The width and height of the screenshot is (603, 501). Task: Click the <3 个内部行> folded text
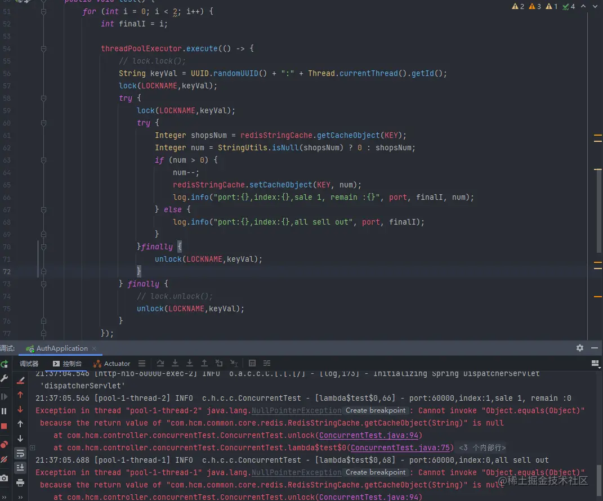click(x=483, y=448)
